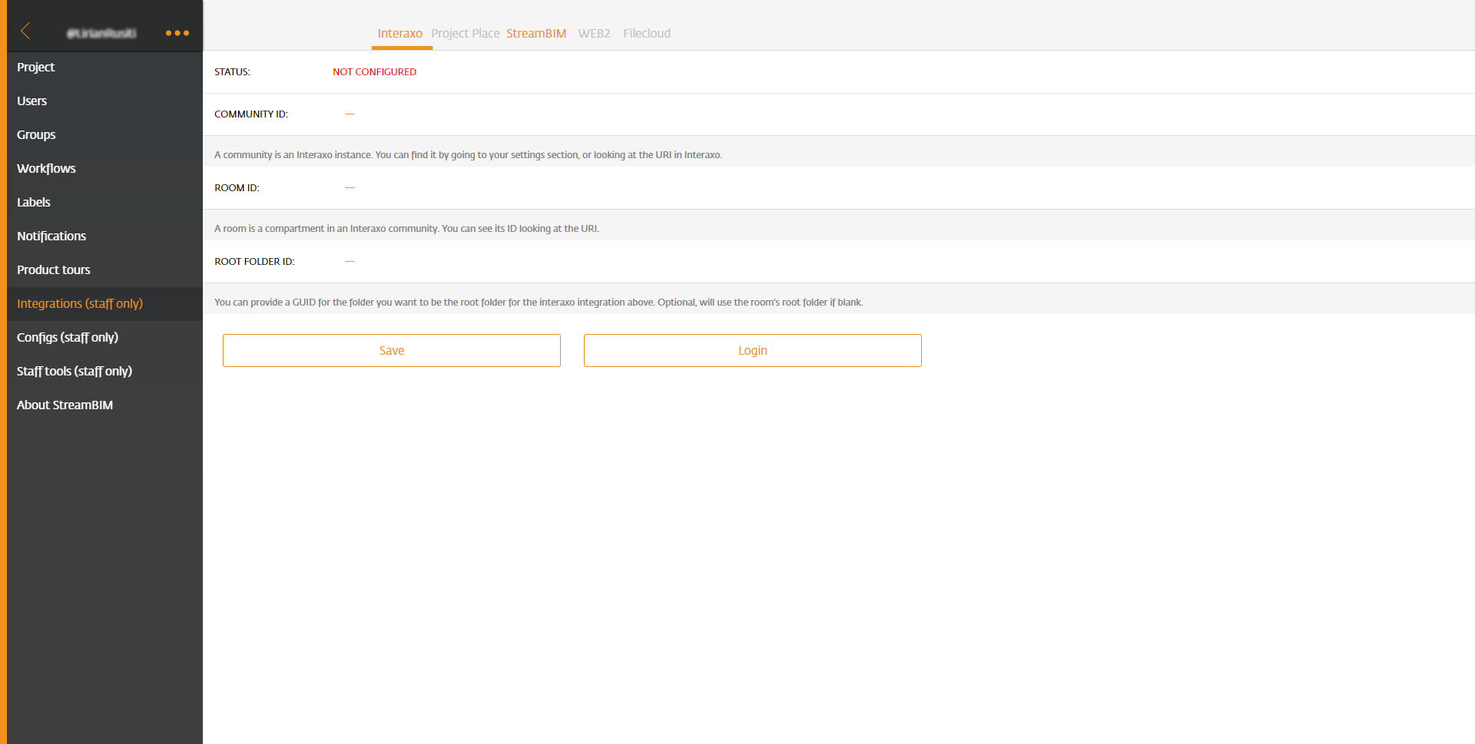The width and height of the screenshot is (1475, 744).
Task: Click the STATUS: label
Action: [x=232, y=71]
